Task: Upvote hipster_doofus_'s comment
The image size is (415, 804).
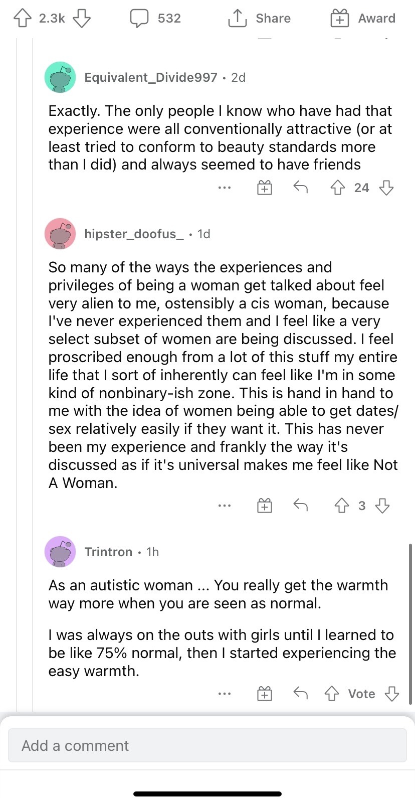Action: pos(342,505)
